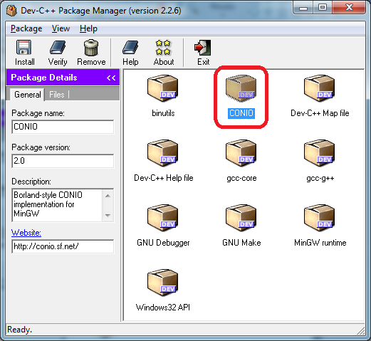Click the Ready status bar text

click(19, 330)
